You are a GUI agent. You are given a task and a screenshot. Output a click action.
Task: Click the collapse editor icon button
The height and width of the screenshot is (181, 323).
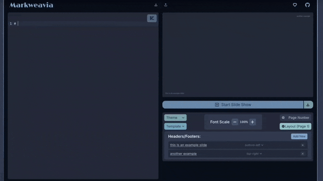(152, 18)
